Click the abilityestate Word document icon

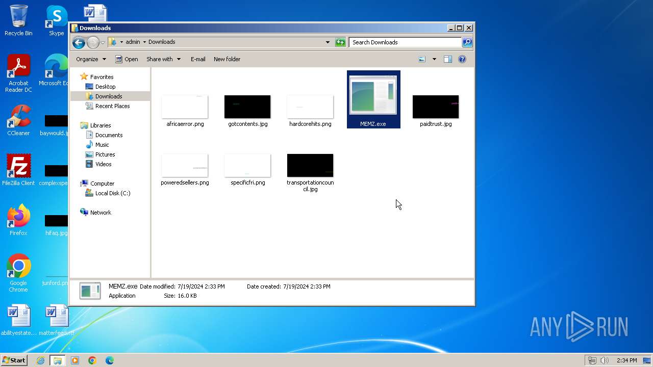pyautogui.click(x=18, y=320)
